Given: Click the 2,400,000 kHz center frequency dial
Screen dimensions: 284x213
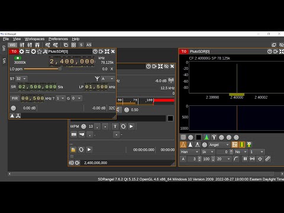Looking at the screenshot, I should (x=72, y=62).
